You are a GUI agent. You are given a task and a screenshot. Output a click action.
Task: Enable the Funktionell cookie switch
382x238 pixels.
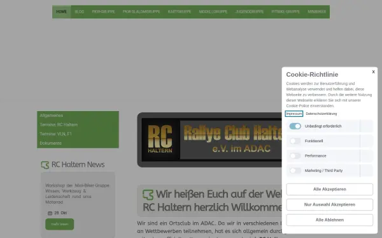295,141
